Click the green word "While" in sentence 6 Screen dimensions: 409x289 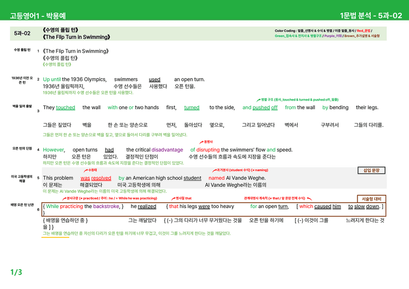click(52, 207)
